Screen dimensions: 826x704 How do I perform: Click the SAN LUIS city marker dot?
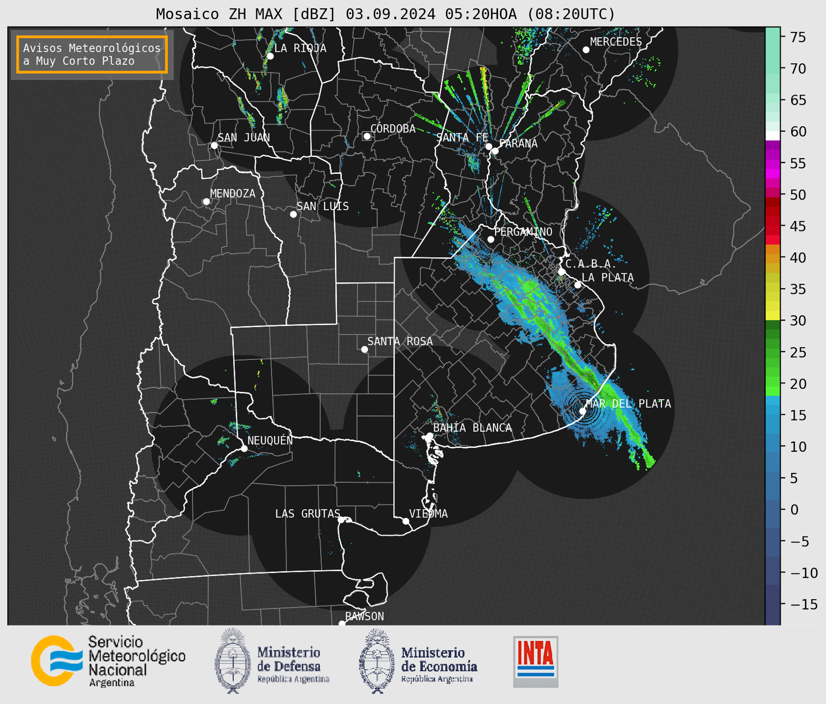pos(293,214)
